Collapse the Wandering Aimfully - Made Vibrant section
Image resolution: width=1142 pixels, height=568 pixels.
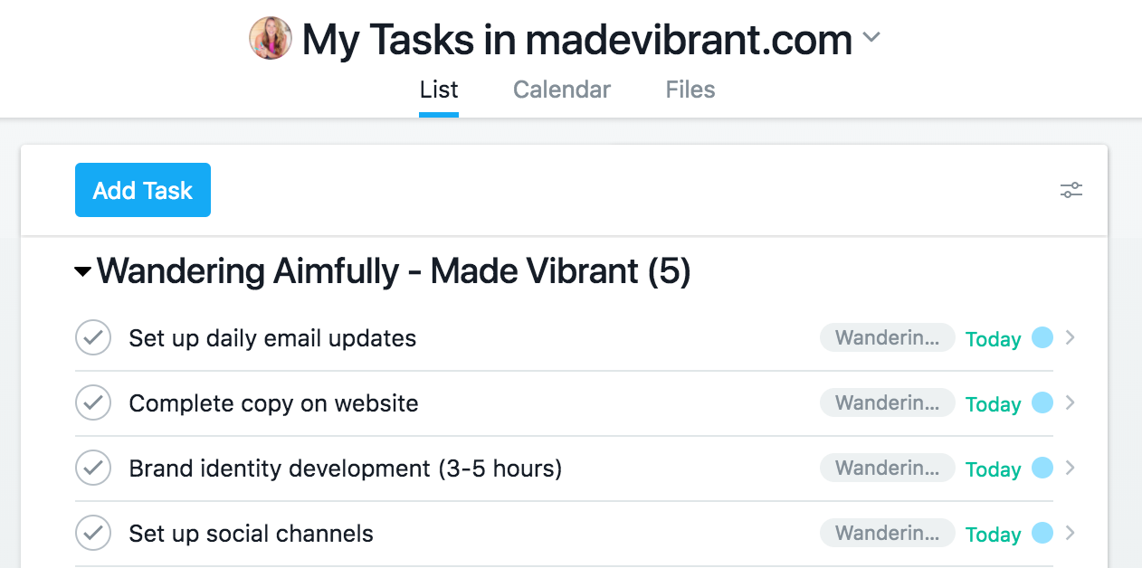[83, 271]
